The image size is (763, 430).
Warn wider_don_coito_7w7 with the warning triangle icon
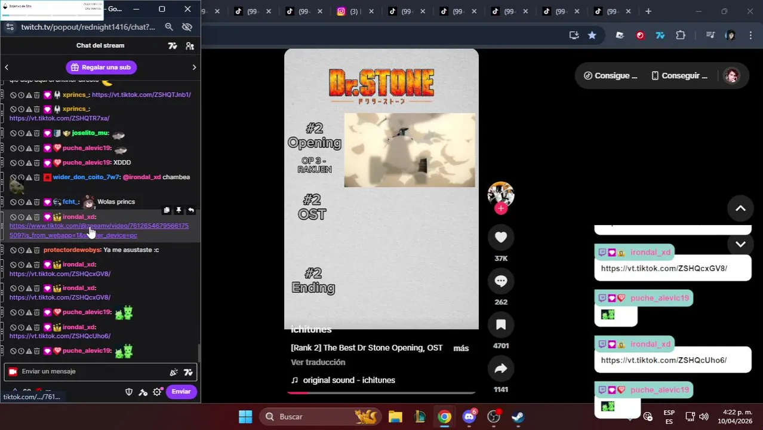[29, 177]
